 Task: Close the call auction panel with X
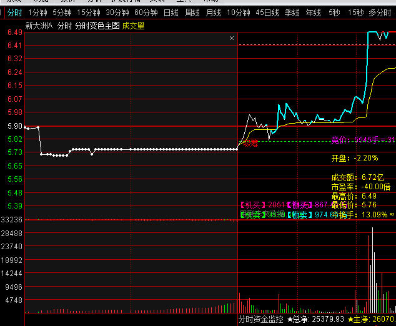pyautogui.click(x=232, y=38)
